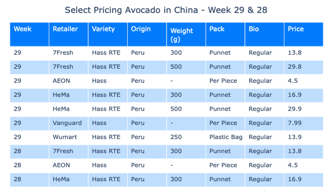334x193 pixels.
Task: Select AEON retailer cell in week 28
Action: [69, 165]
